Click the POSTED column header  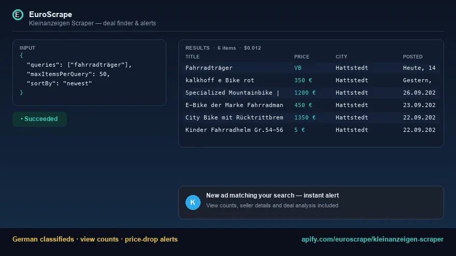click(x=412, y=56)
